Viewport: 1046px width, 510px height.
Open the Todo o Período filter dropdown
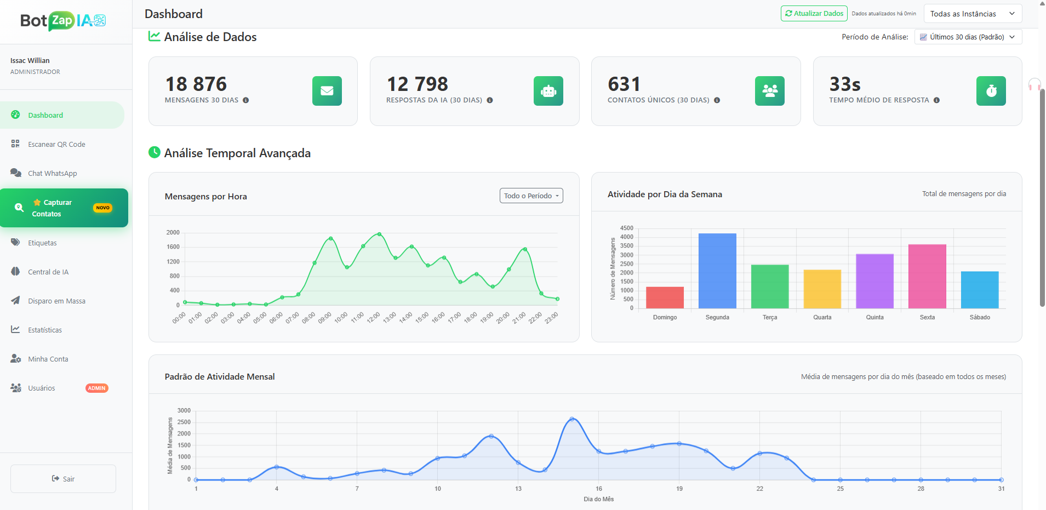point(531,196)
